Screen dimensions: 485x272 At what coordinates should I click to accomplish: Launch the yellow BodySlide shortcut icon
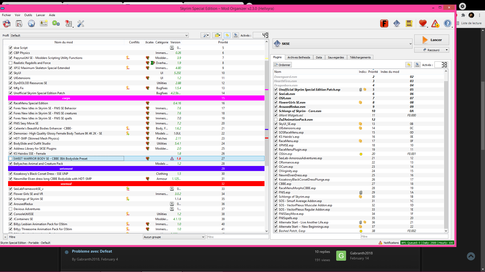[x=409, y=23]
